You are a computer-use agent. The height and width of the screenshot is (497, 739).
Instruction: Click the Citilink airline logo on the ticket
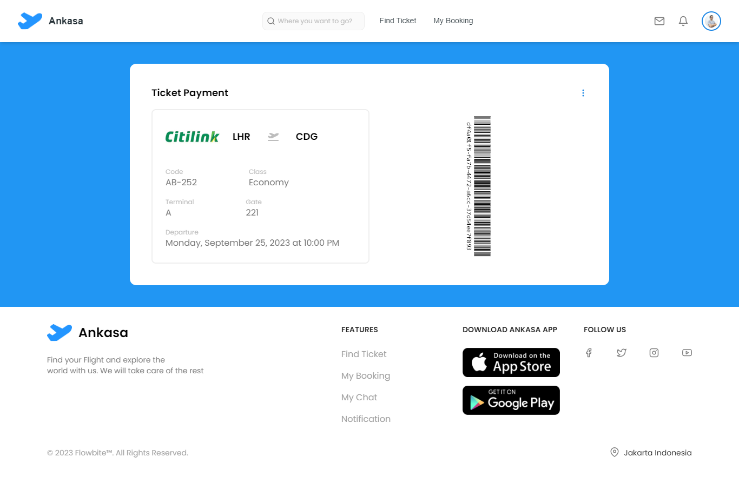(x=192, y=136)
